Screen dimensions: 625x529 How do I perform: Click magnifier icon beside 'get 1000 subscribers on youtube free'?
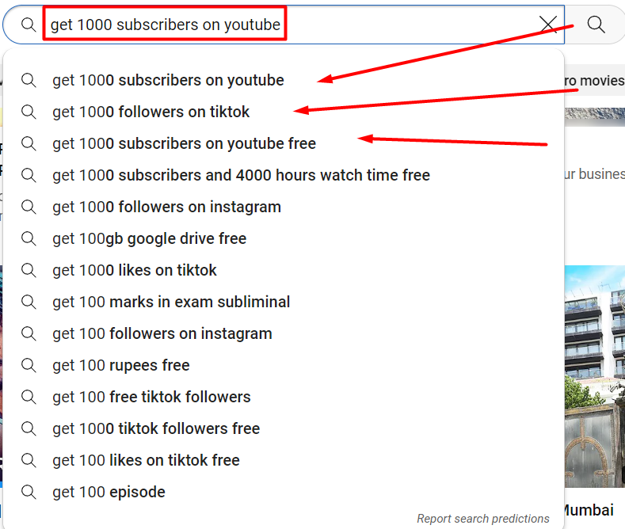pos(29,143)
